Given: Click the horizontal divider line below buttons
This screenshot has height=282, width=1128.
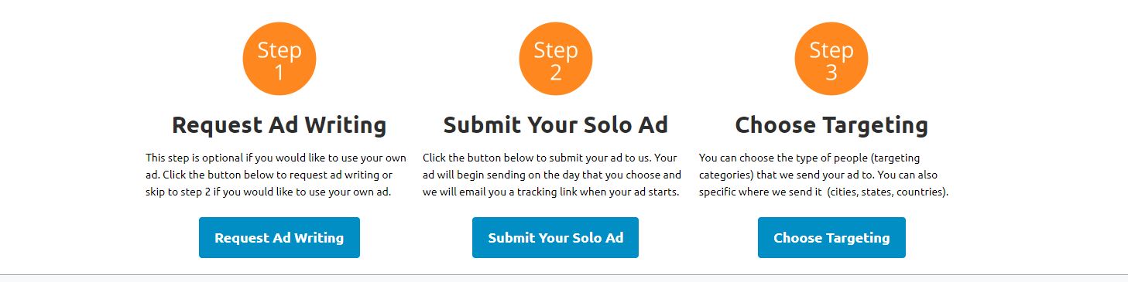Looking at the screenshot, I should click(x=564, y=274).
